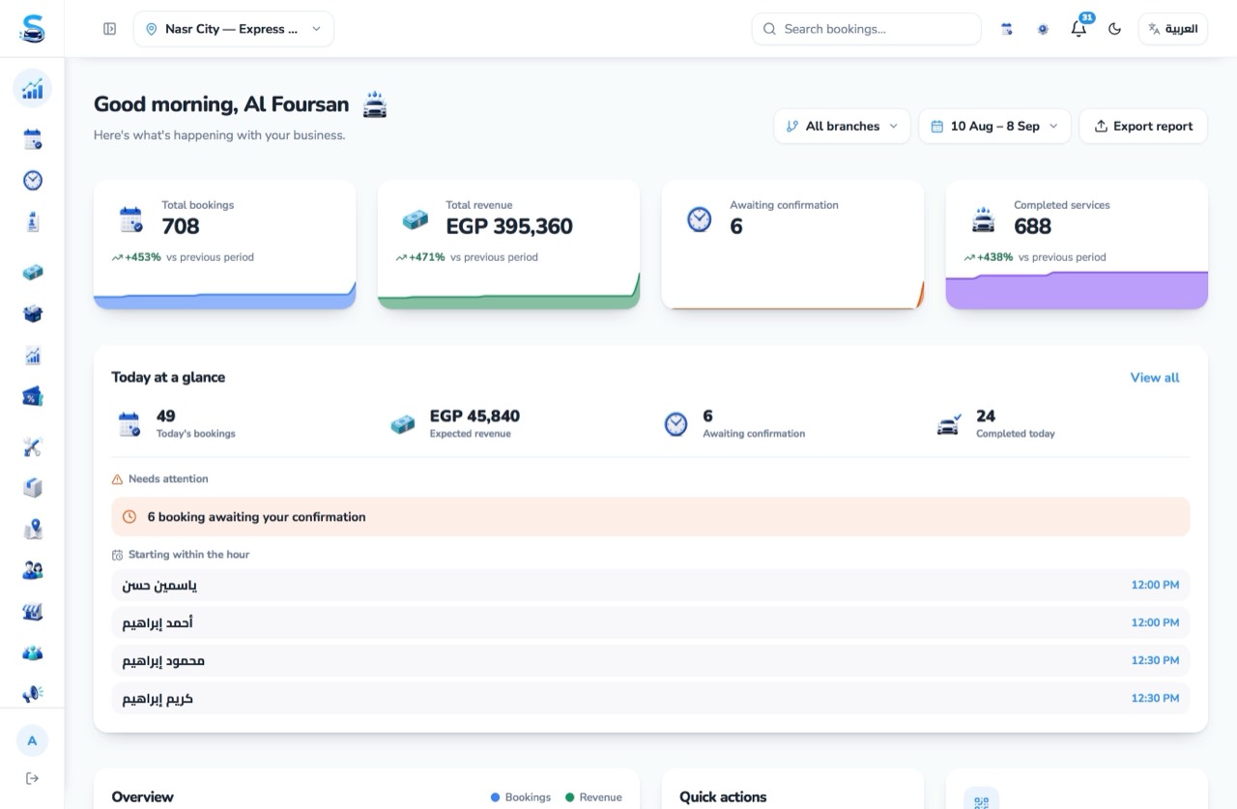This screenshot has width=1237, height=809.
Task: Select the محمود إبراهيم booking row
Action: coord(650,660)
